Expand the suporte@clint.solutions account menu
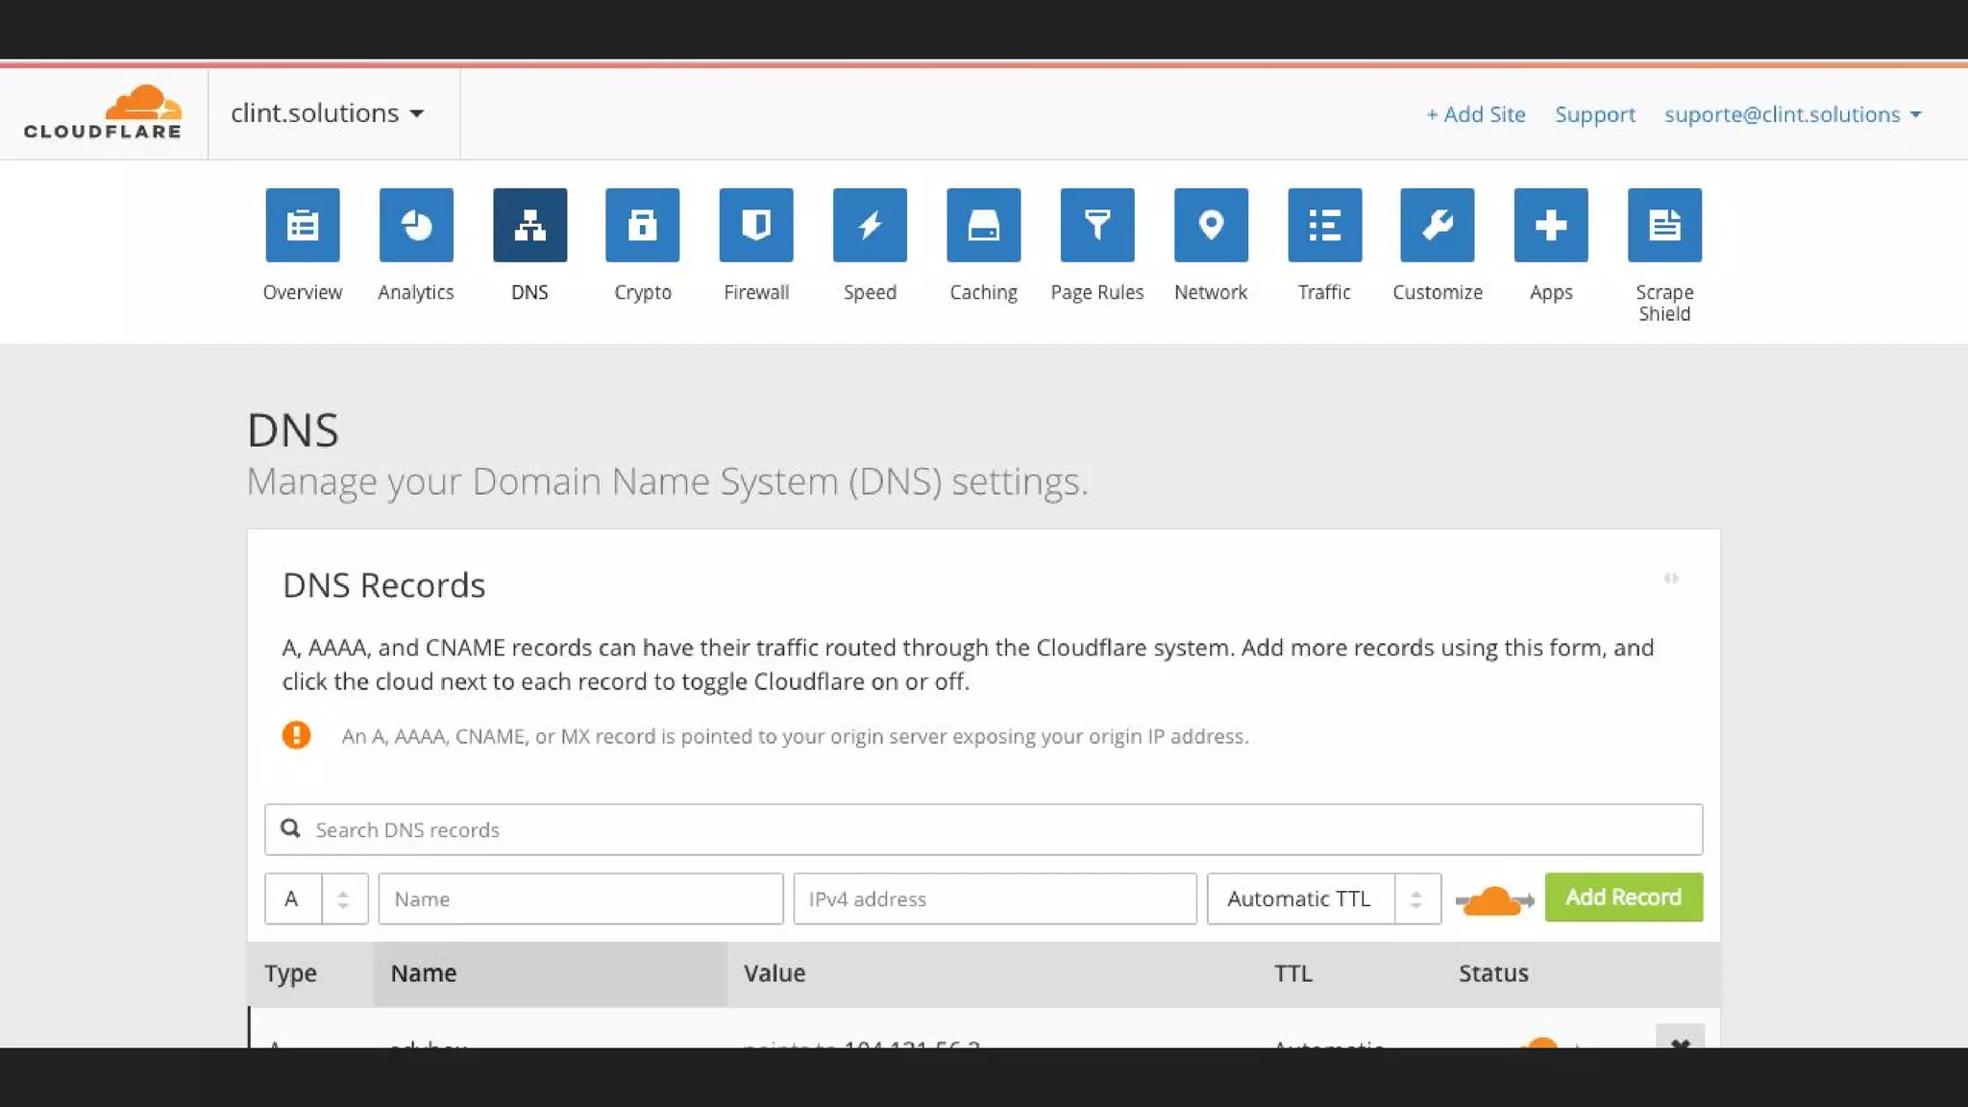Viewport: 1968px width, 1107px height. (x=1792, y=114)
